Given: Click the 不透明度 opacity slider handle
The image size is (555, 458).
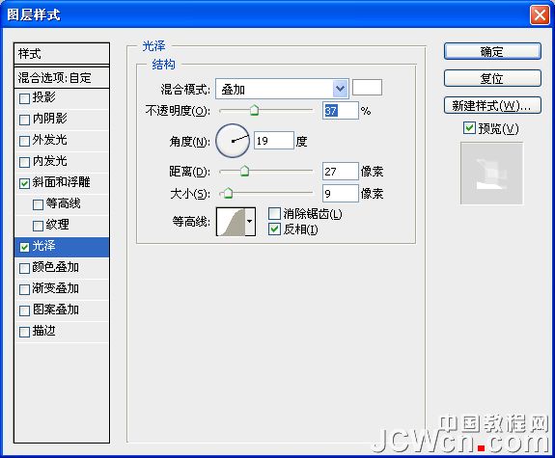Looking at the screenshot, I should tap(254, 110).
